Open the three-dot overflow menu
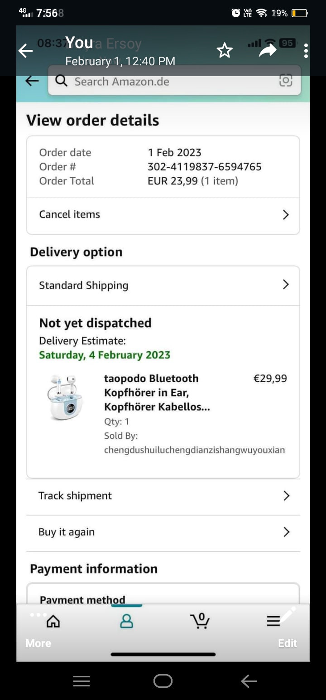This screenshot has width=326, height=700. pos(306,51)
